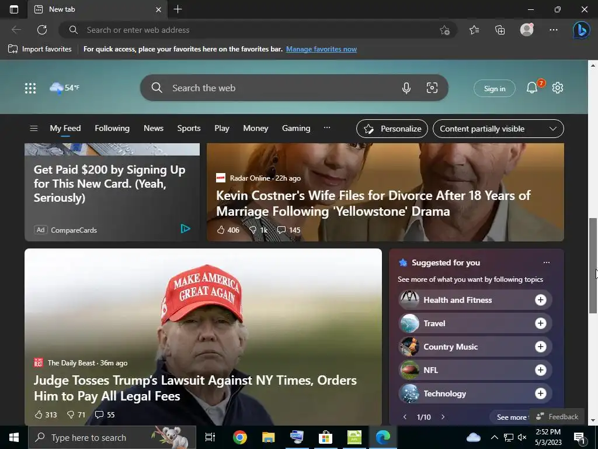Click the Search the web field
Viewport: 598px width, 449px height.
[x=294, y=88]
